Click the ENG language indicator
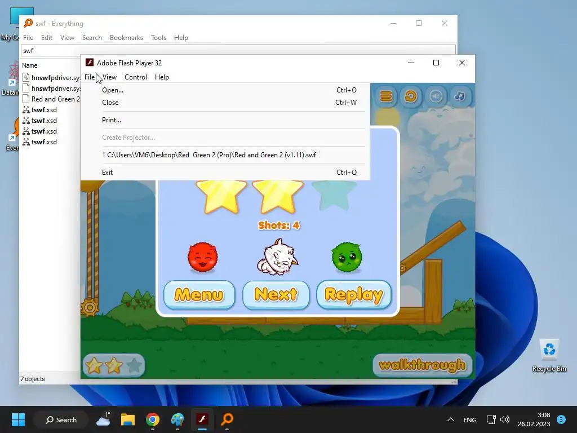Image resolution: width=577 pixels, height=433 pixels. tap(470, 419)
